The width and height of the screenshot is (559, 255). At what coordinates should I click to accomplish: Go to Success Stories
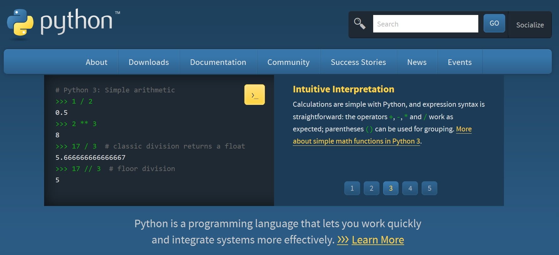pyautogui.click(x=358, y=62)
